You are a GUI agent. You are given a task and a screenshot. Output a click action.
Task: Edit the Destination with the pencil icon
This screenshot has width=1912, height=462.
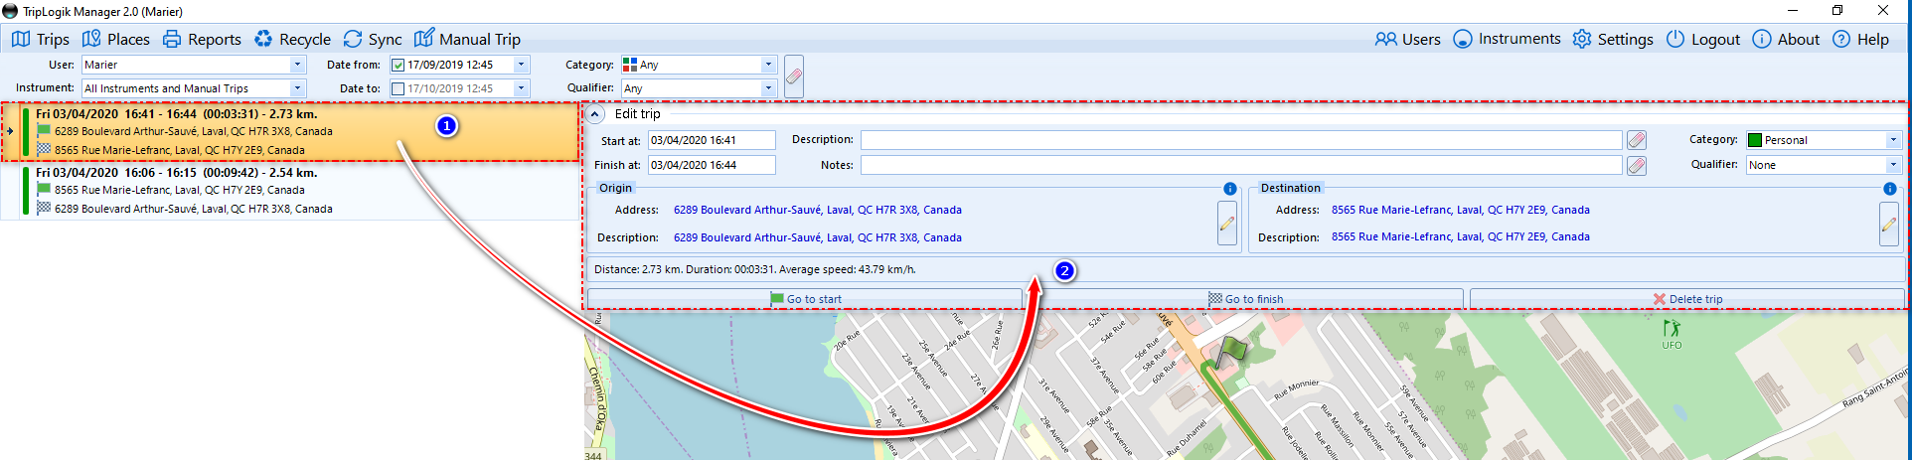(x=1889, y=224)
